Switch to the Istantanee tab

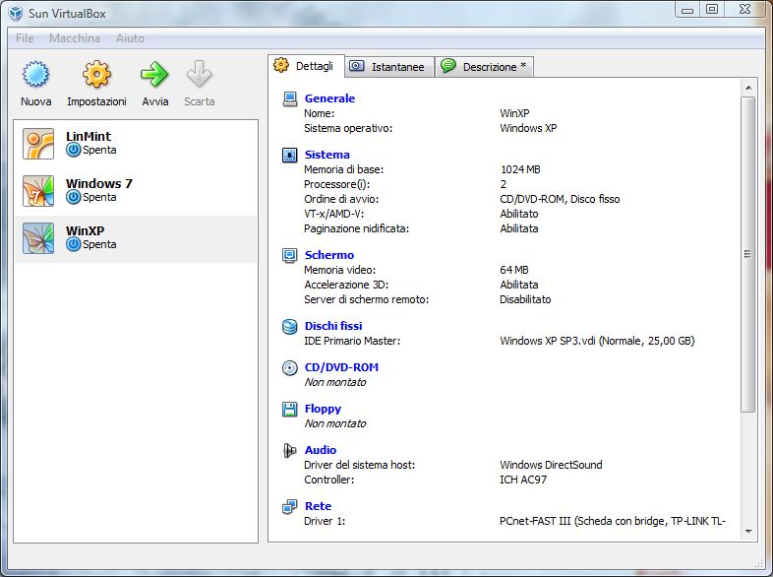(389, 67)
